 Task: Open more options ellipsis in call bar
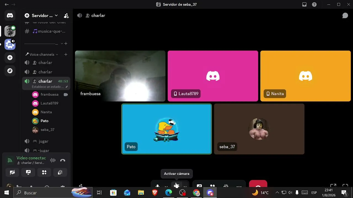(x=239, y=186)
